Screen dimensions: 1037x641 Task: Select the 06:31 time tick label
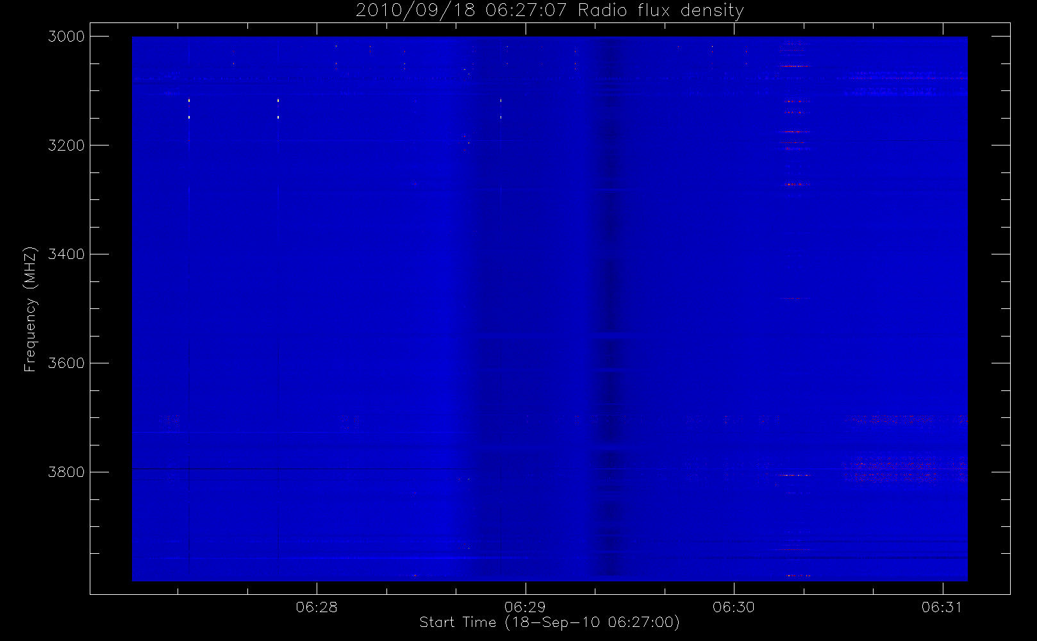pos(942,607)
